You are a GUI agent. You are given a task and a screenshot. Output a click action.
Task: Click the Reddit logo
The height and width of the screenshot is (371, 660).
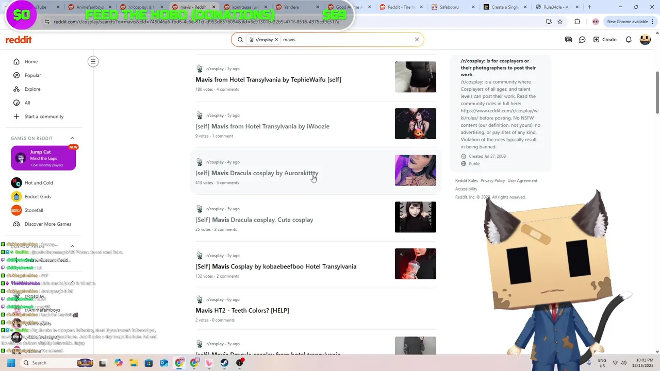tap(19, 40)
